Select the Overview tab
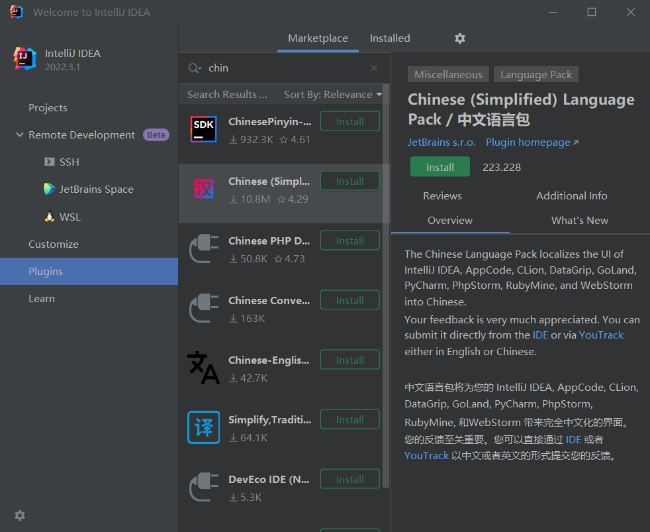Image resolution: width=650 pixels, height=532 pixels. [x=450, y=221]
